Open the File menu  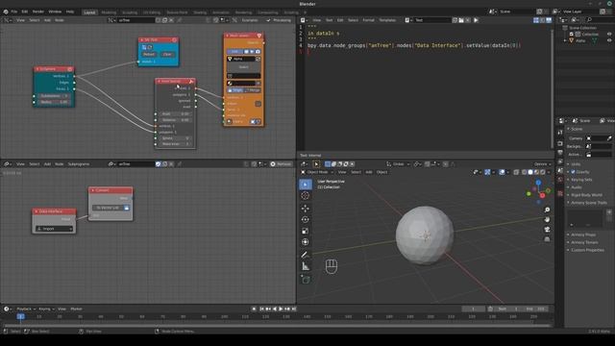[x=14, y=12]
